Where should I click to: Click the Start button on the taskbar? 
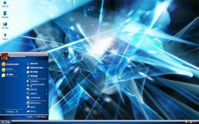coord(6,122)
